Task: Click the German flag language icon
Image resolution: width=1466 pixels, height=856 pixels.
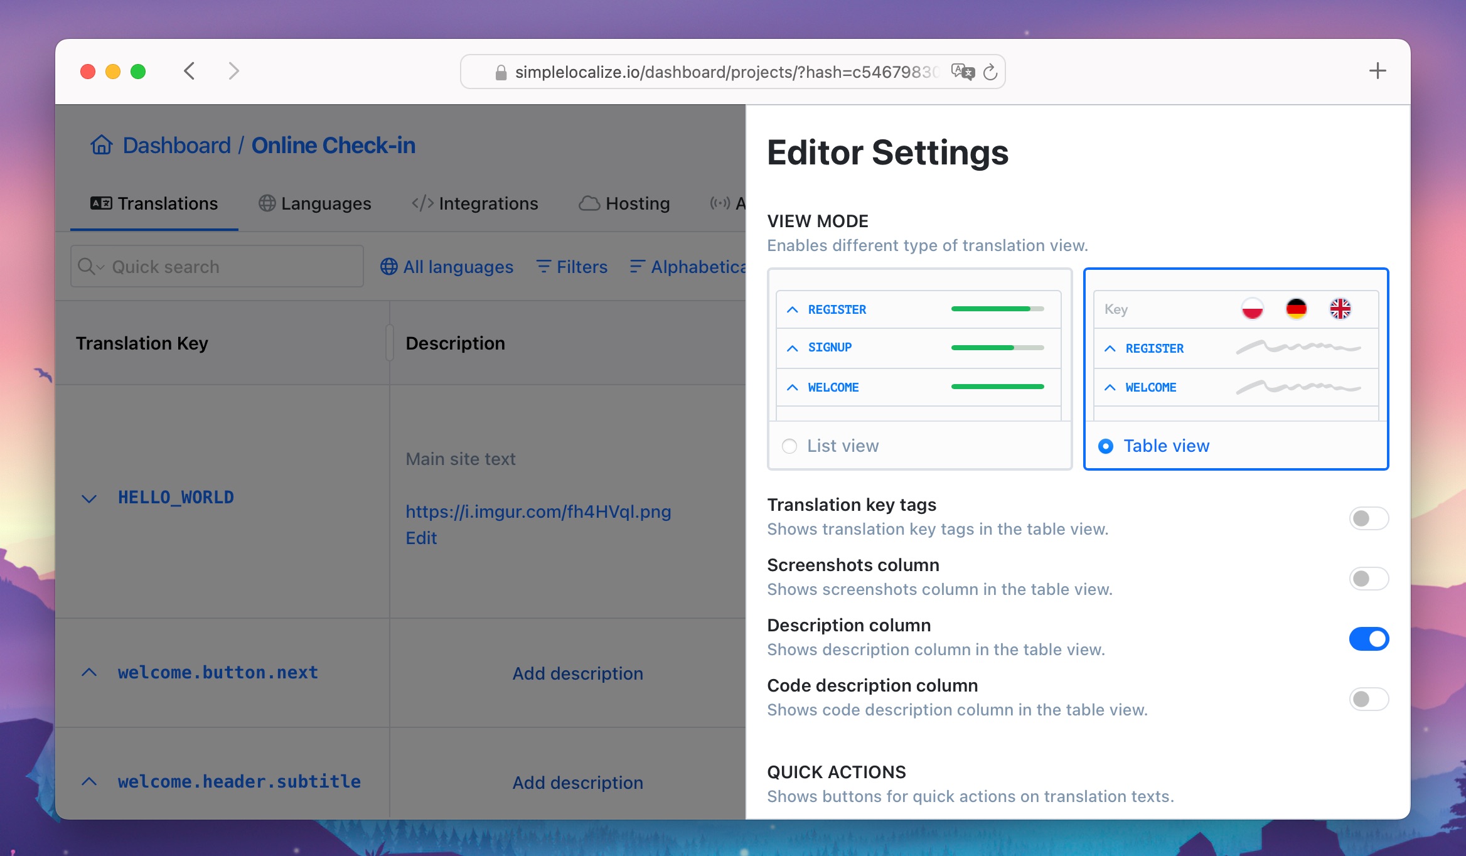Action: (x=1295, y=309)
